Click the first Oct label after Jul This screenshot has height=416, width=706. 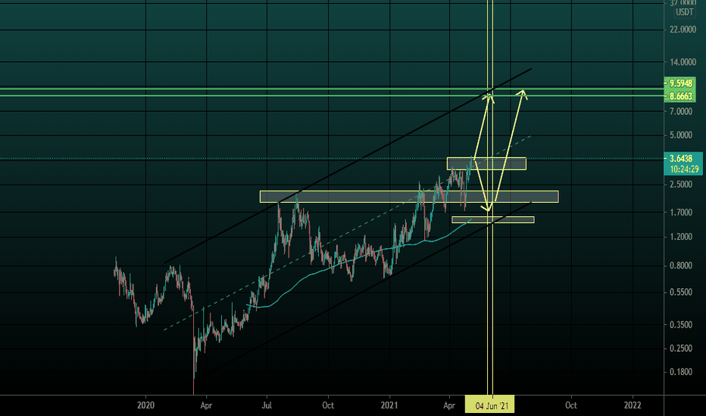pos(328,405)
